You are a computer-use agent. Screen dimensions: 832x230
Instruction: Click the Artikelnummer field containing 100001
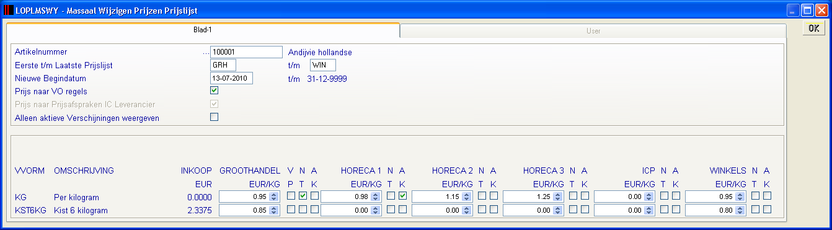click(x=246, y=52)
